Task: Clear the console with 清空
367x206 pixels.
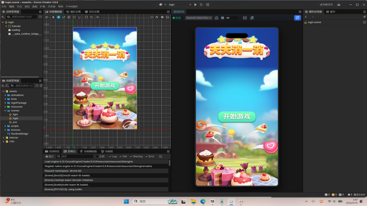Action: [49, 157]
